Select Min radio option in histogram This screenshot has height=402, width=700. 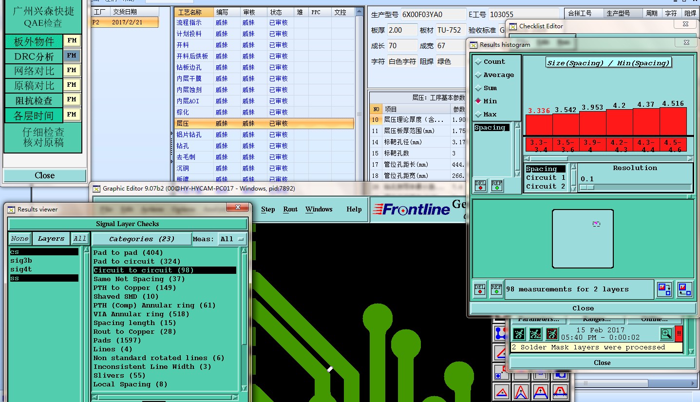pyautogui.click(x=486, y=101)
